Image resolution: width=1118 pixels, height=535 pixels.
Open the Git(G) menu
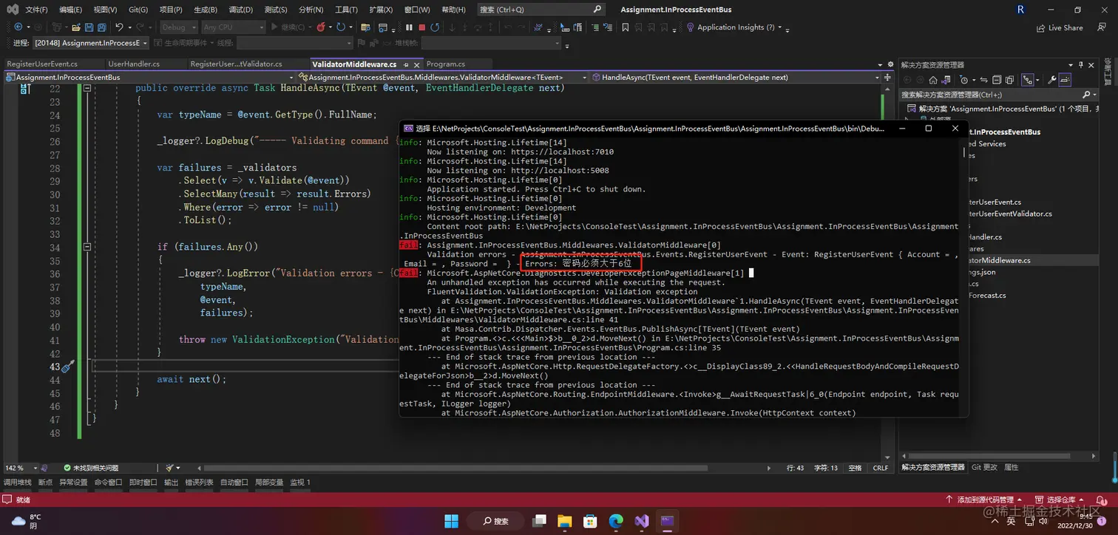click(x=138, y=10)
